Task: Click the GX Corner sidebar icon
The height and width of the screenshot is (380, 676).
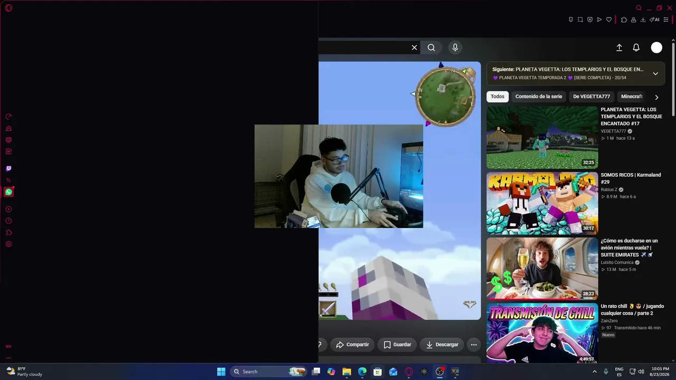Action: [8, 346]
